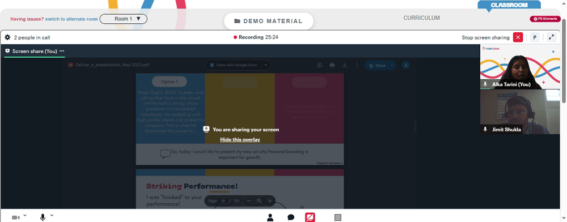Click the PDF file type icon
Image resolution: width=567 pixels, height=222 pixels.
[71, 65]
